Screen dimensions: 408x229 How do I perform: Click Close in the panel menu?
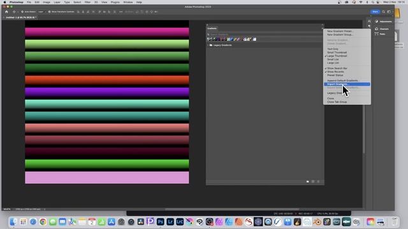pyautogui.click(x=330, y=99)
